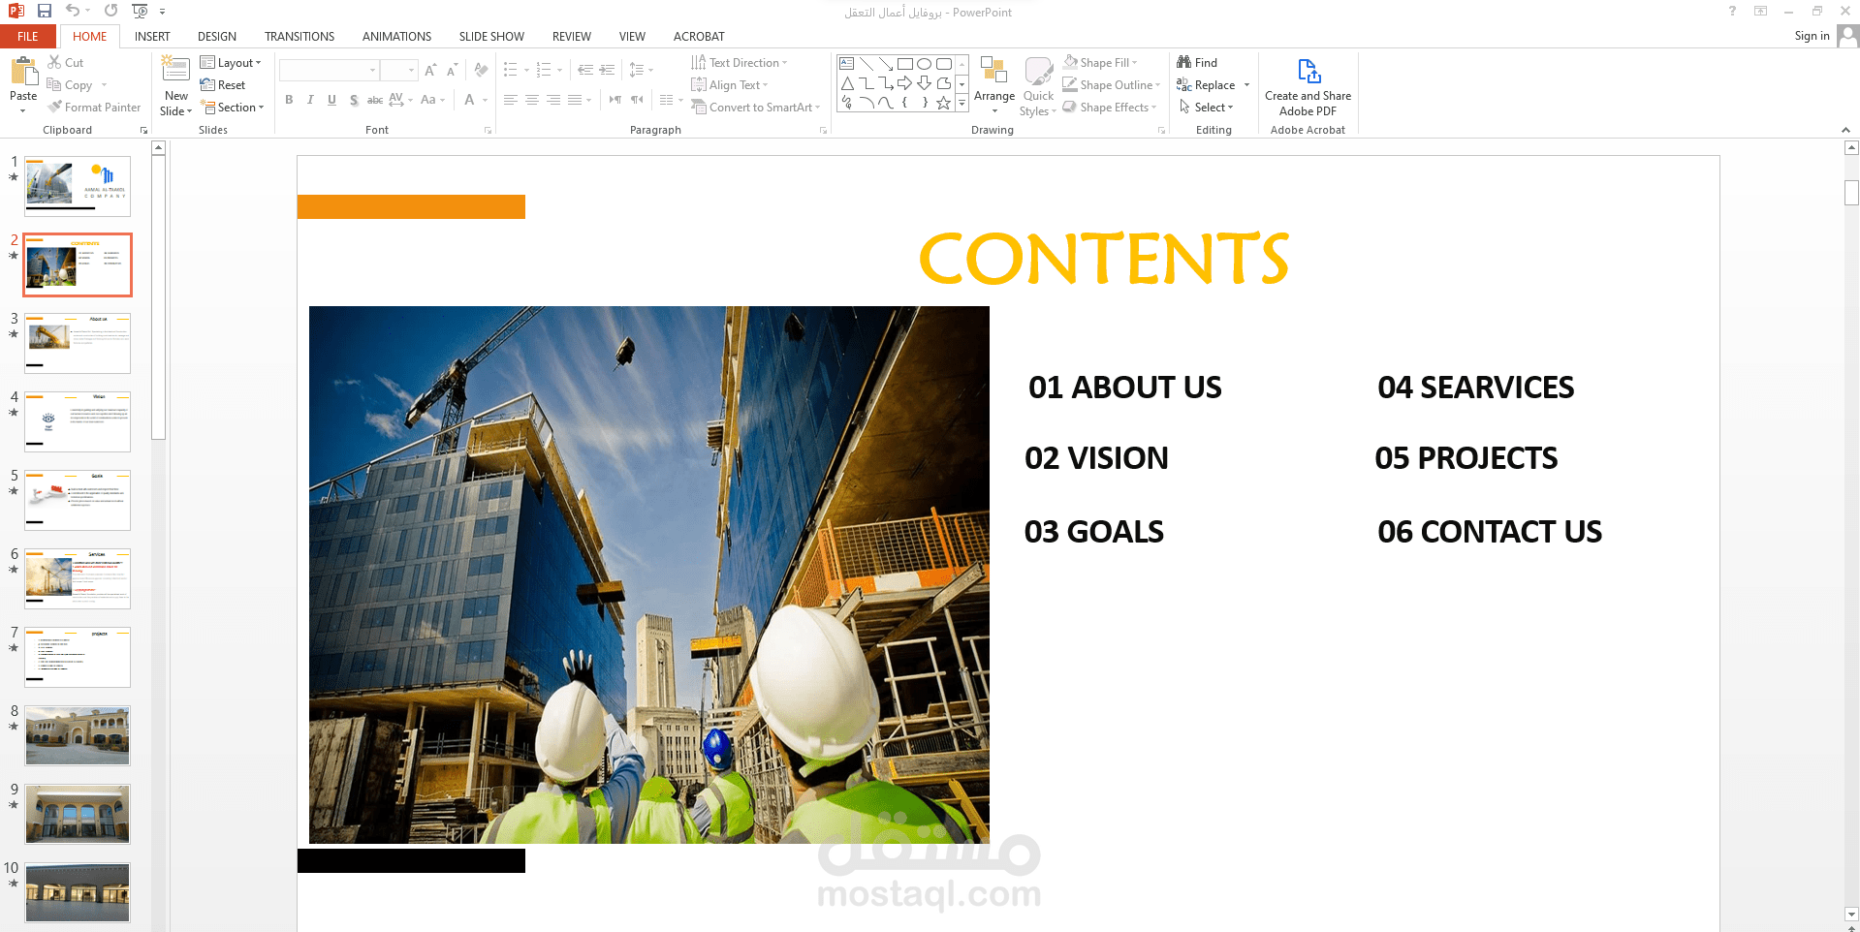The image size is (1860, 932).
Task: Click Convert to SmartArt
Action: (755, 108)
